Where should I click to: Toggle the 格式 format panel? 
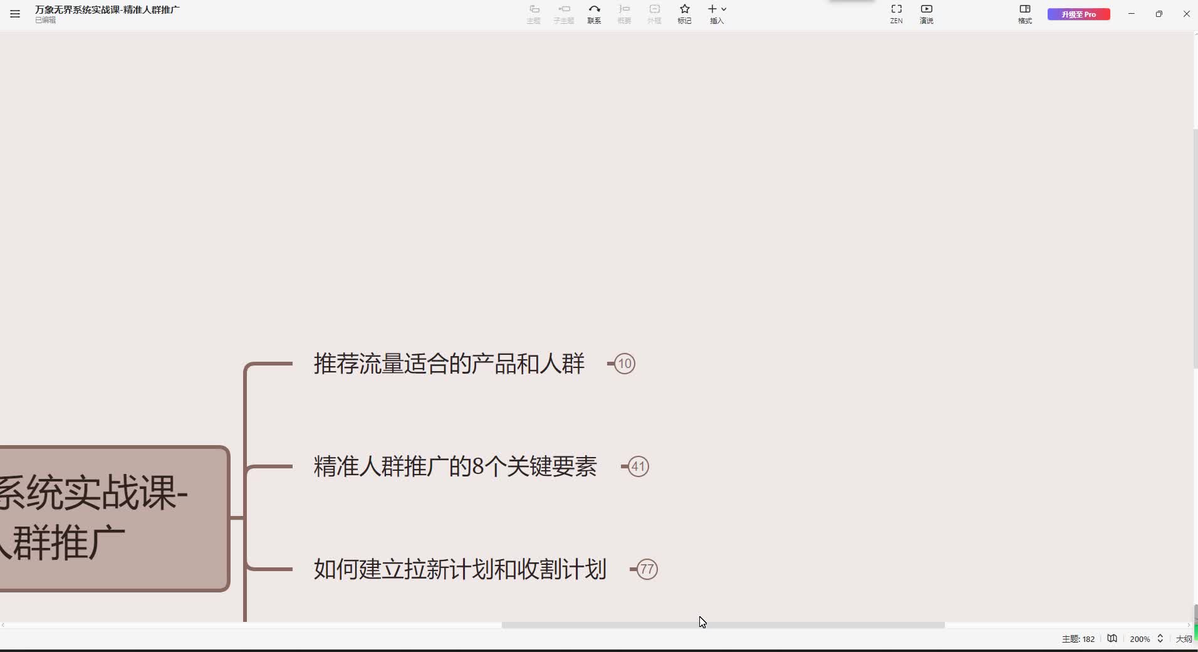point(1025,14)
